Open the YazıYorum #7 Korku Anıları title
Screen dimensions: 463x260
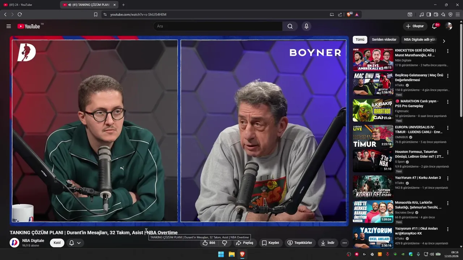pyautogui.click(x=418, y=178)
